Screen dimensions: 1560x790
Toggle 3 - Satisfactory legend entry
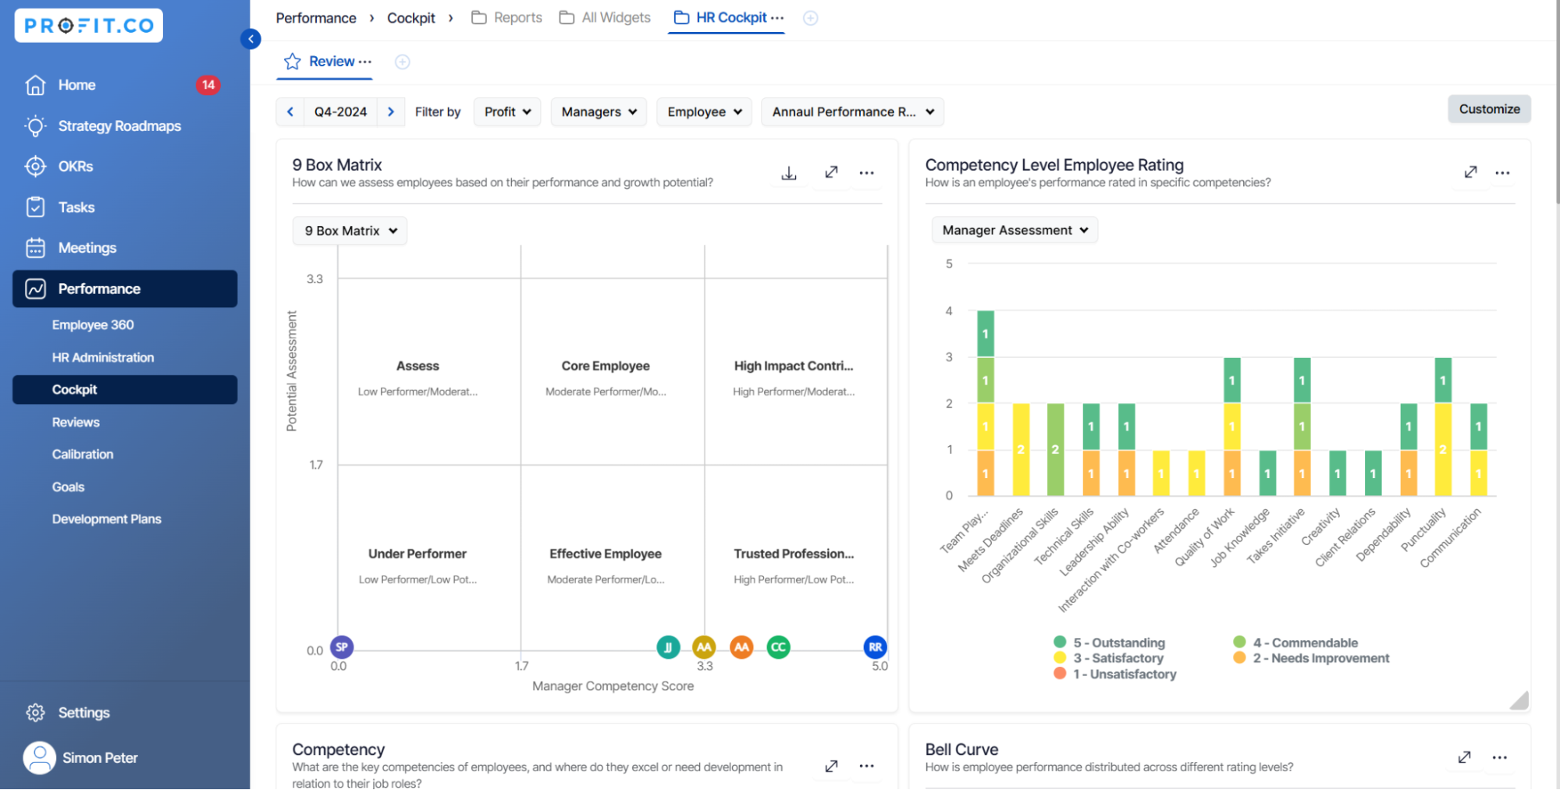[1108, 658]
